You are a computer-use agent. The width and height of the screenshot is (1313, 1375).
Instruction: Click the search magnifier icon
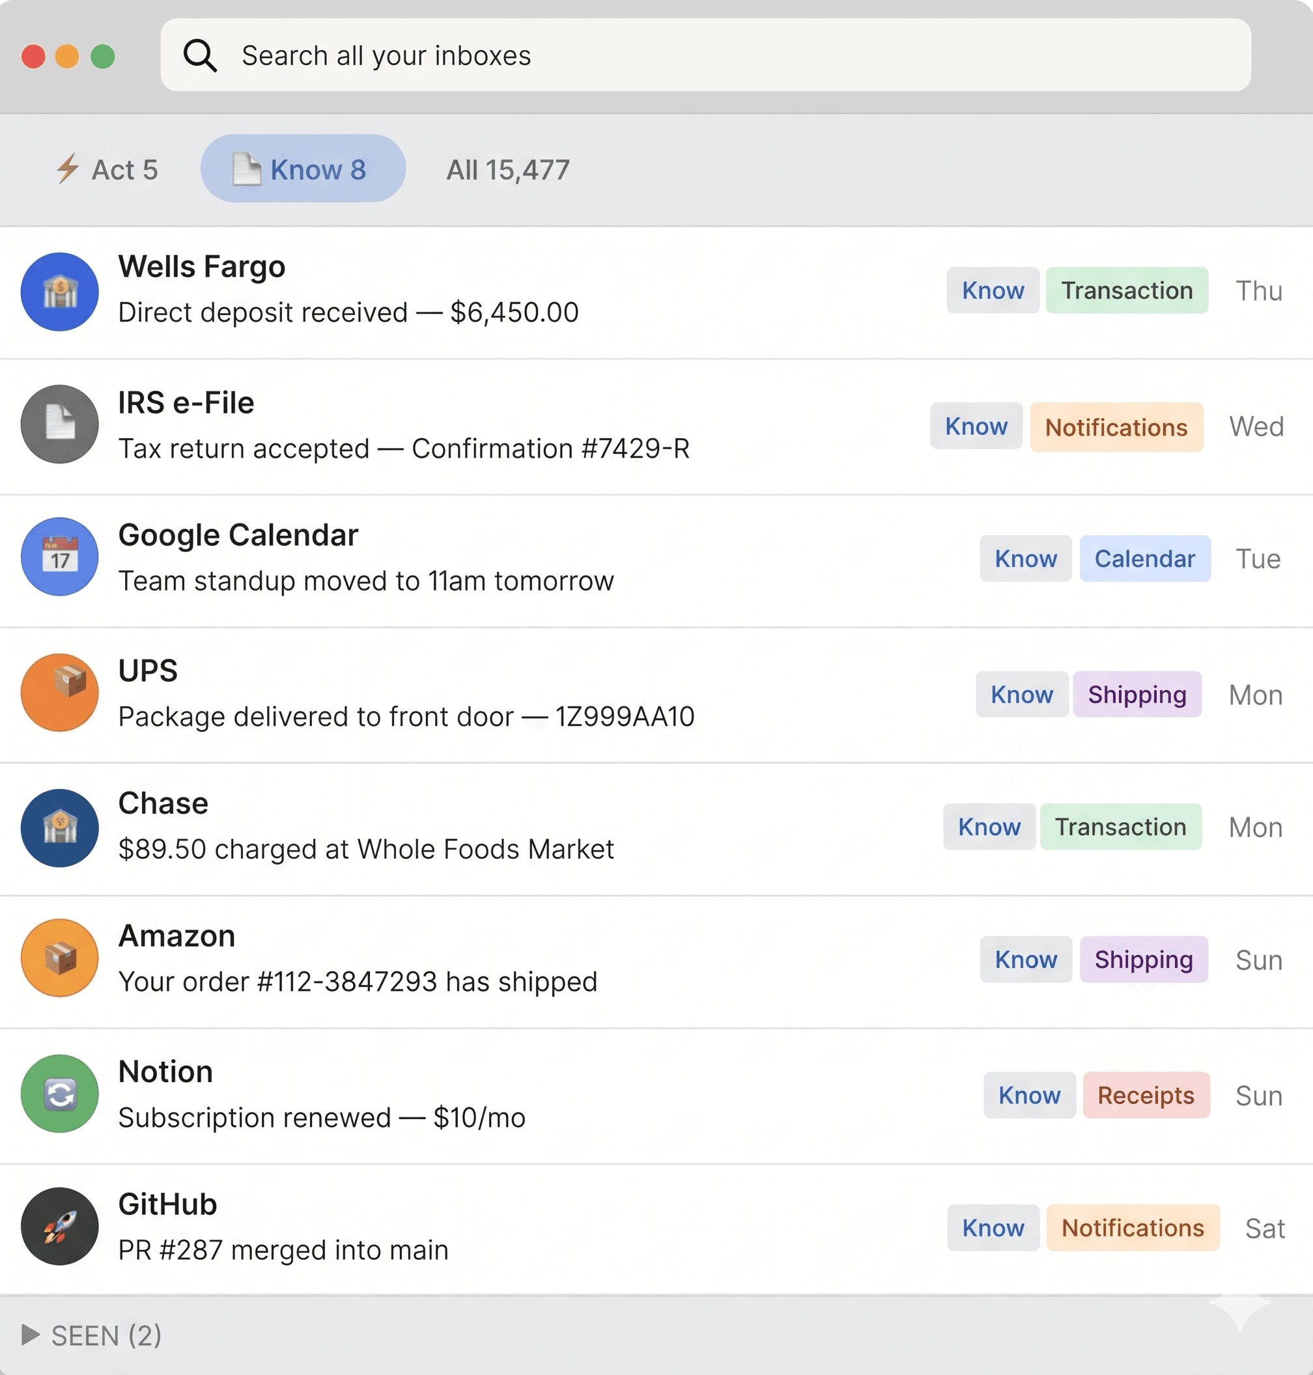pyautogui.click(x=200, y=55)
